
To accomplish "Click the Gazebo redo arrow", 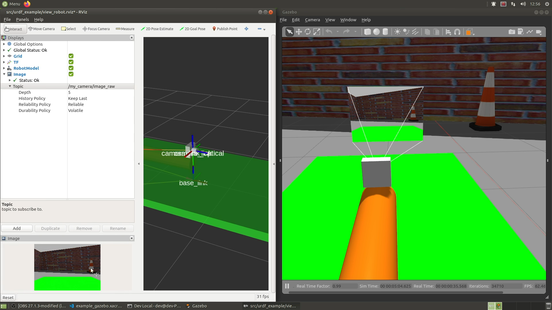I will click(346, 32).
